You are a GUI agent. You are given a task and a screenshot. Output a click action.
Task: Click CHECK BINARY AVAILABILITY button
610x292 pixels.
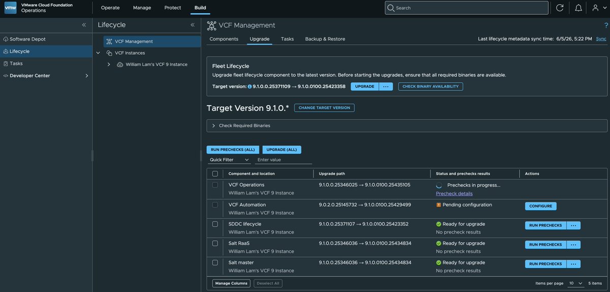tap(431, 86)
